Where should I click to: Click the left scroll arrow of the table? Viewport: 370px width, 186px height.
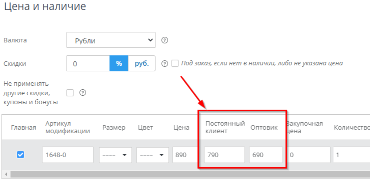(x=6, y=175)
